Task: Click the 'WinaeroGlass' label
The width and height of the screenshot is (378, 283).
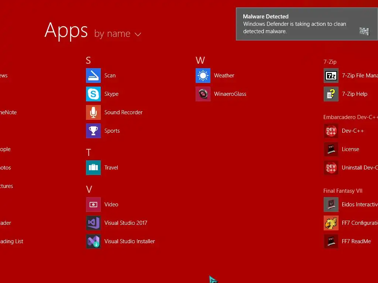Action: [x=230, y=94]
